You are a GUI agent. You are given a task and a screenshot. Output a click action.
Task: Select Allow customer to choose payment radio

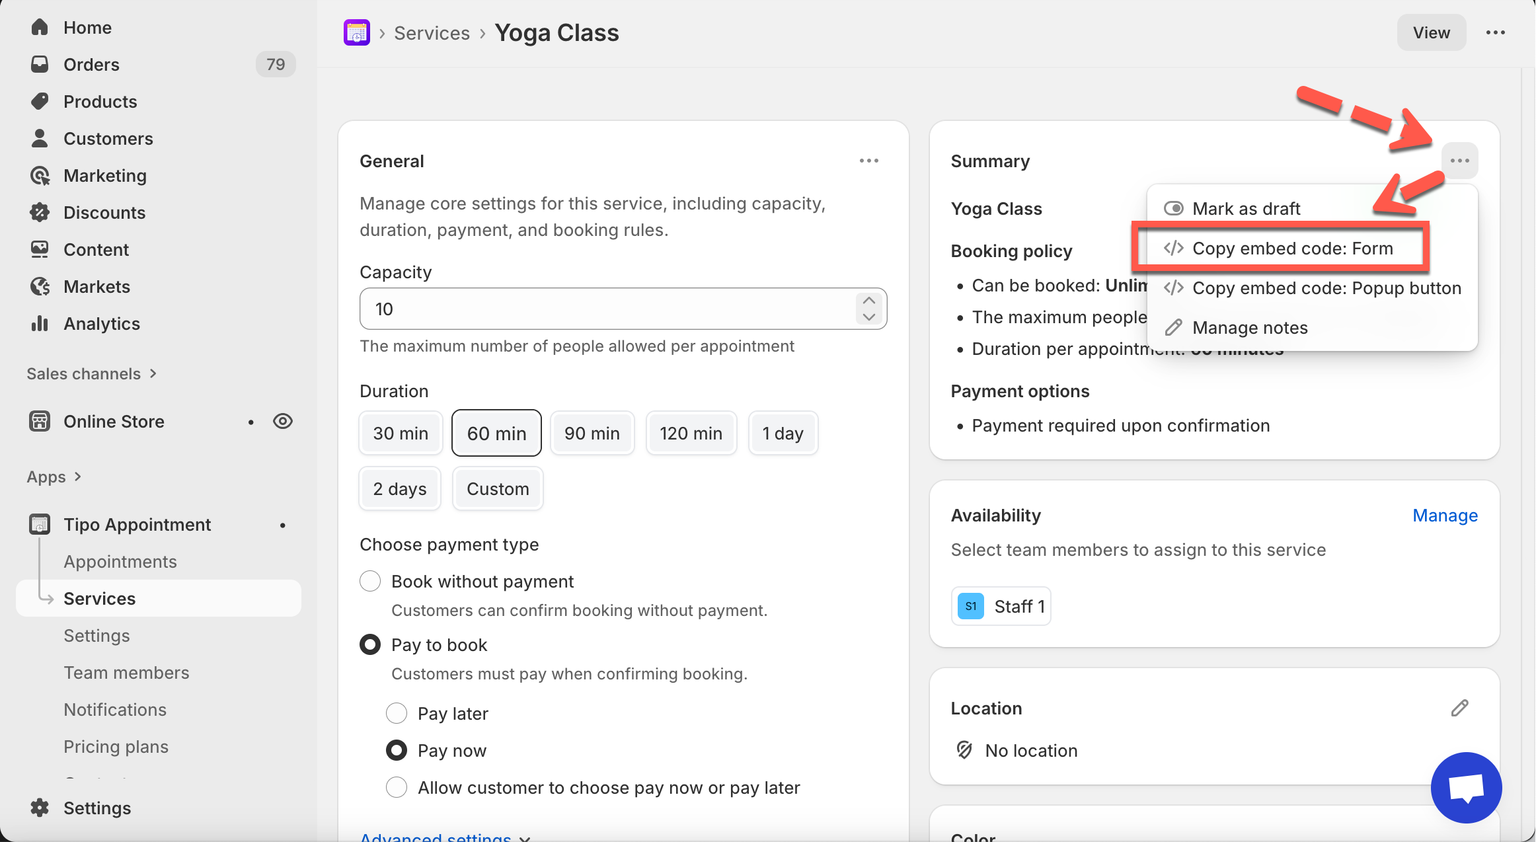(x=397, y=787)
